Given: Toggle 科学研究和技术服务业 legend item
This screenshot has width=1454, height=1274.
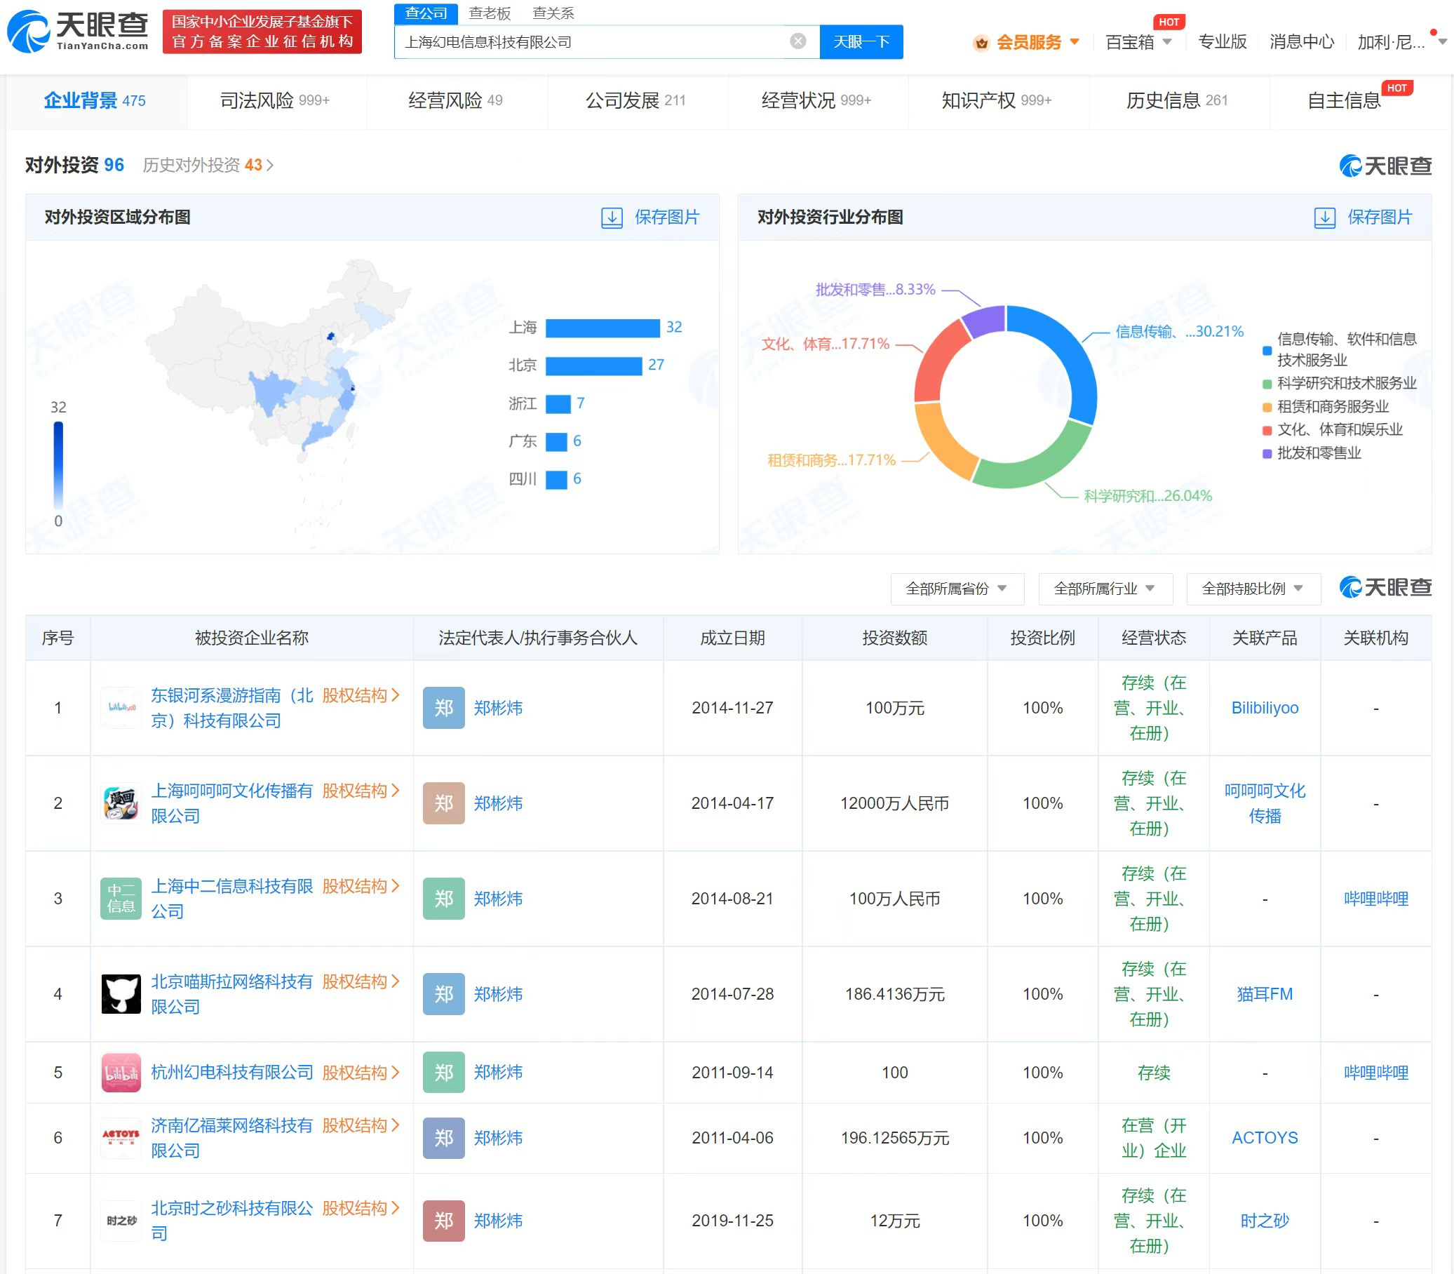Looking at the screenshot, I should (x=1340, y=383).
